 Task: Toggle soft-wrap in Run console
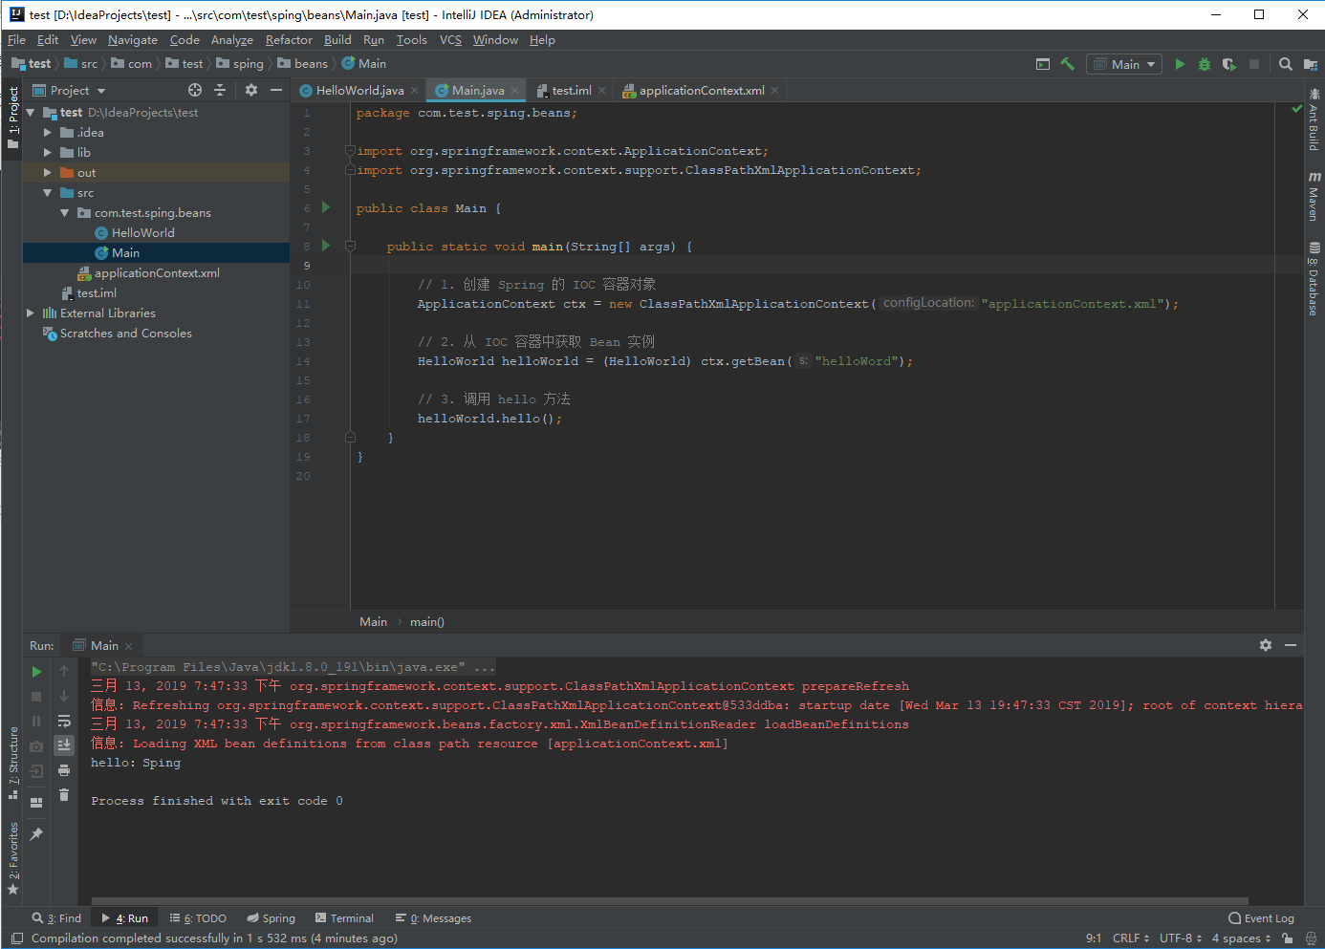click(64, 721)
